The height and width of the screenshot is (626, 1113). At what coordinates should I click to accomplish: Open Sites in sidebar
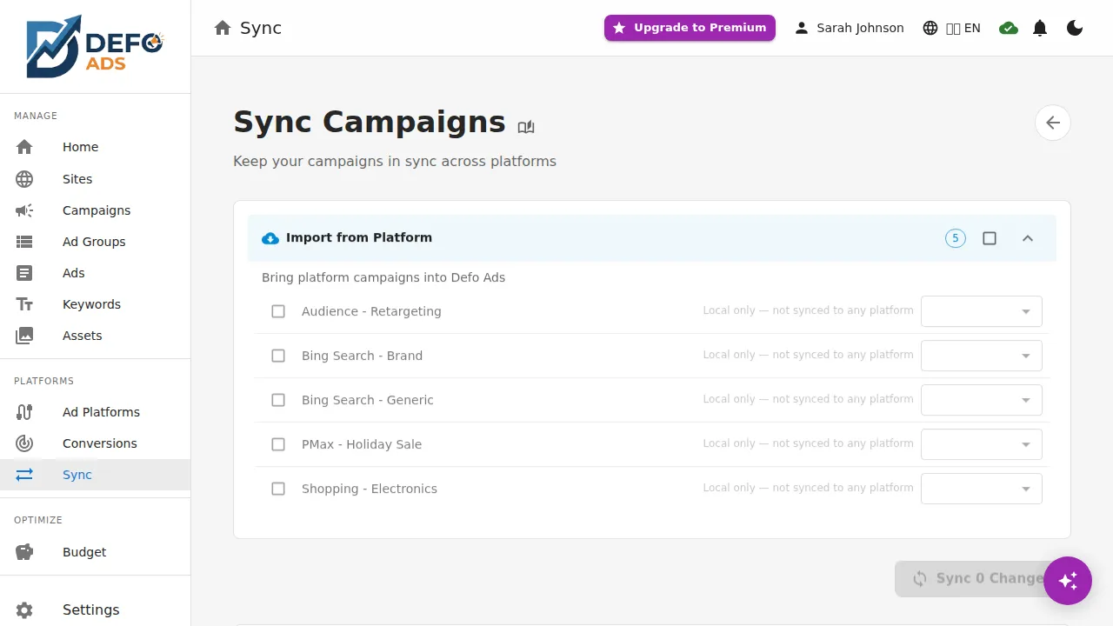tap(96, 179)
